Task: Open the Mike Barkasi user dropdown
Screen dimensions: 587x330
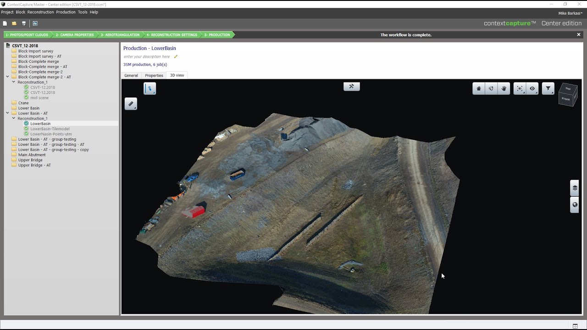Action: 570,13
